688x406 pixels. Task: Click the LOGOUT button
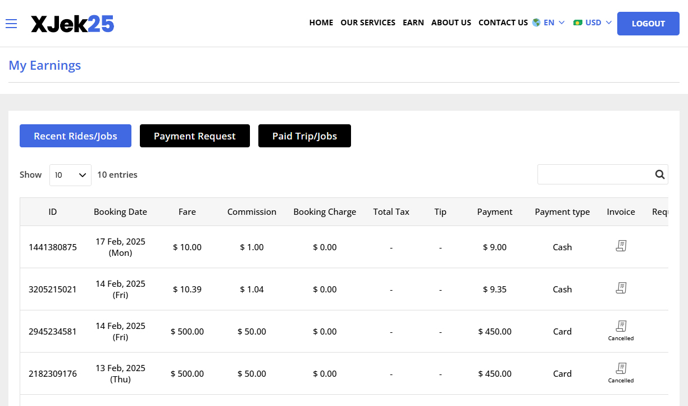(648, 24)
